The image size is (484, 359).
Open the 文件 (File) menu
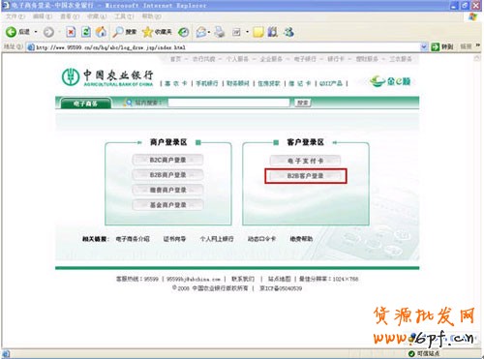point(15,16)
